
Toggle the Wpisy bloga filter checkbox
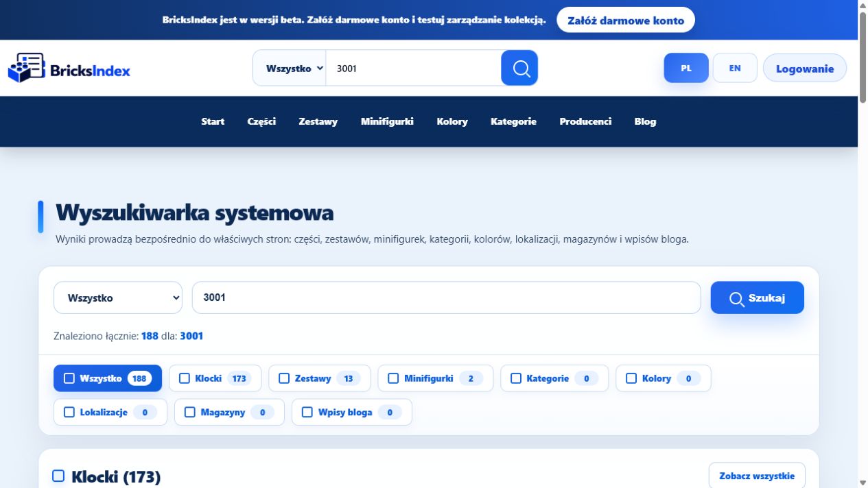(307, 412)
